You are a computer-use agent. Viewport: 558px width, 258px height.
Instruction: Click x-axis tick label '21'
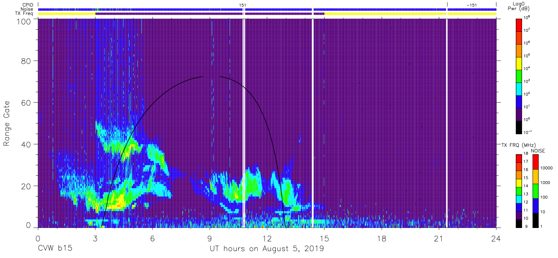[439, 239]
